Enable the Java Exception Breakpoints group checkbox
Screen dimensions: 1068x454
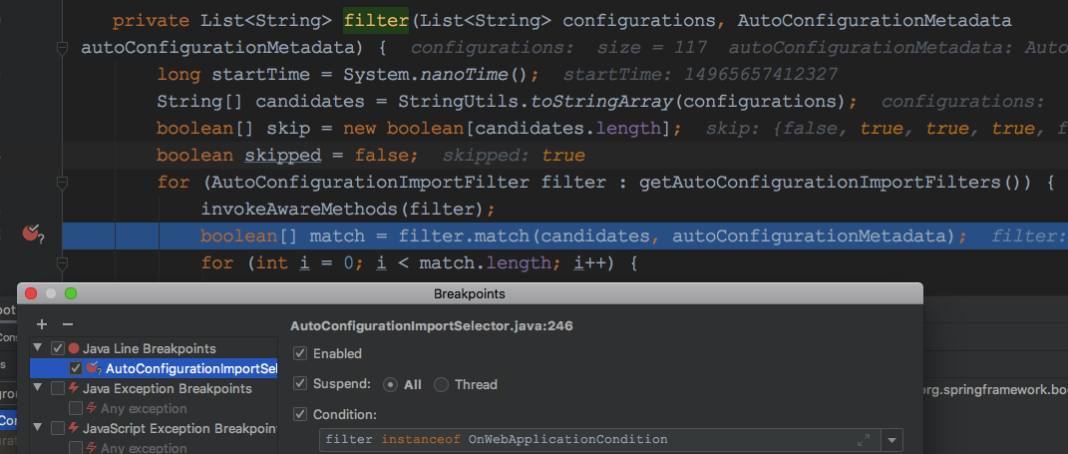[x=58, y=388]
